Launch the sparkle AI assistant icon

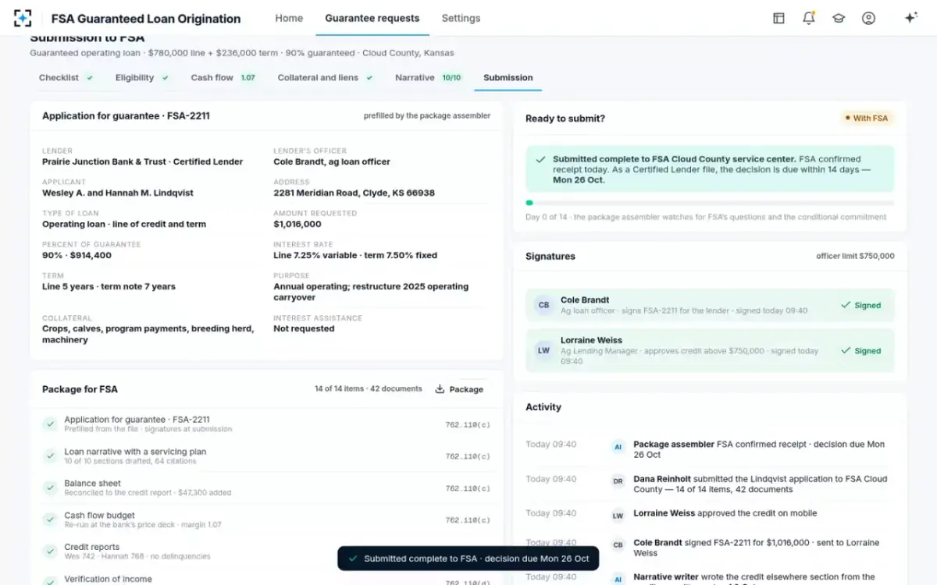910,18
